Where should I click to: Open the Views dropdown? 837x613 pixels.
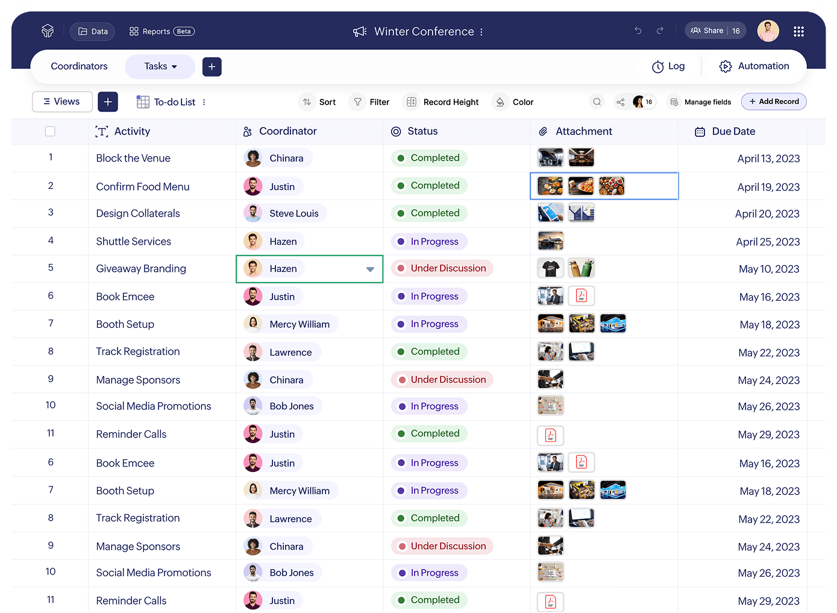click(62, 102)
